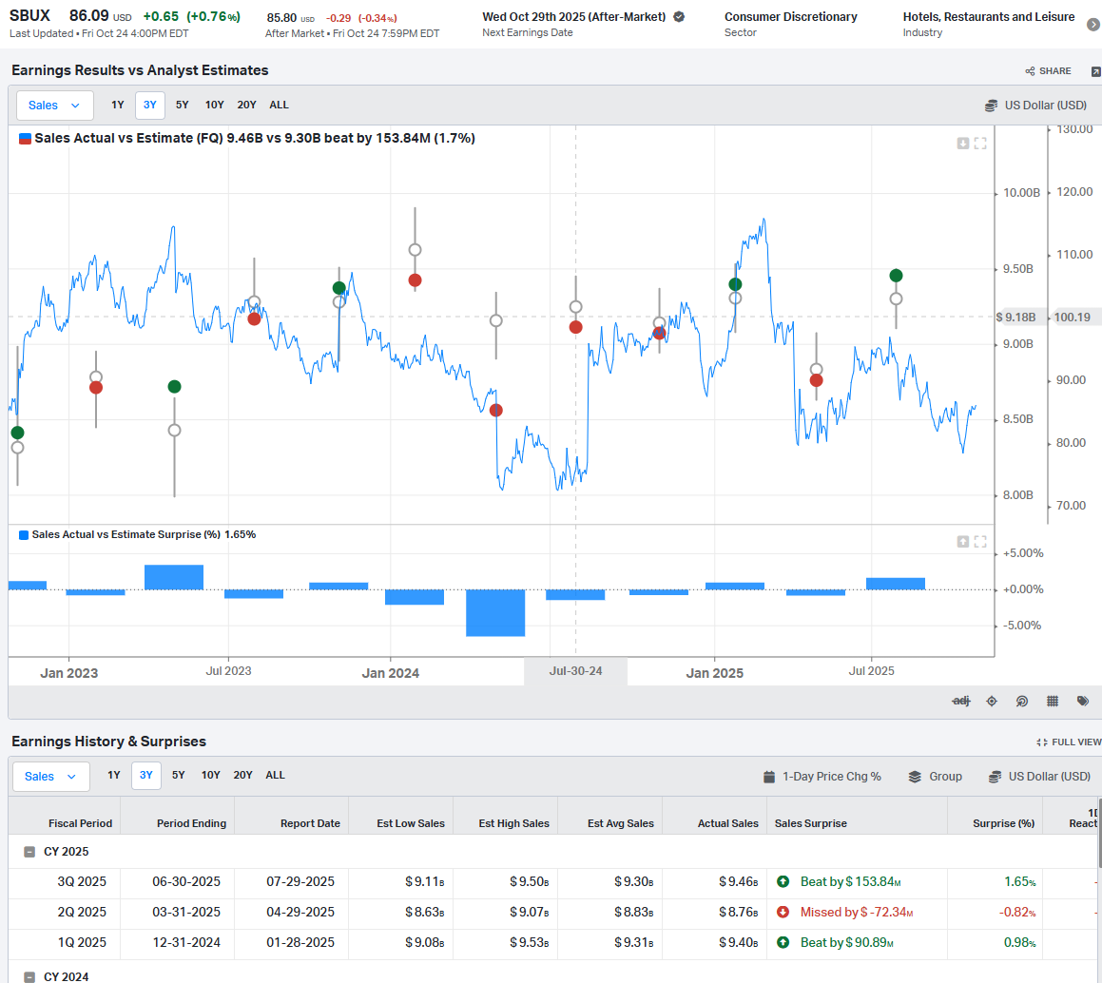Click the 'Beat by $153.84M' surprise cell
Image resolution: width=1102 pixels, height=983 pixels.
click(850, 881)
